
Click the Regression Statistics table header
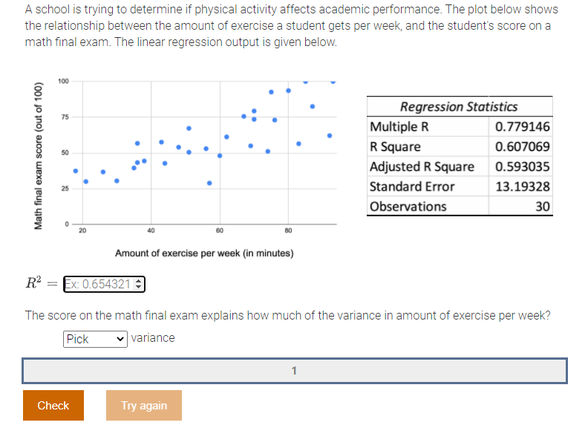point(459,106)
